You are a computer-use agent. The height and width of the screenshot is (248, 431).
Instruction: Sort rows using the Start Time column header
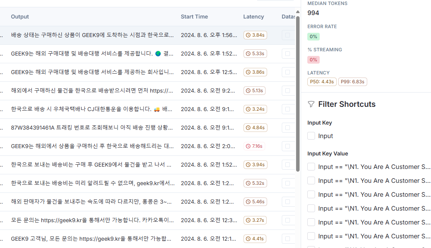pyautogui.click(x=194, y=17)
